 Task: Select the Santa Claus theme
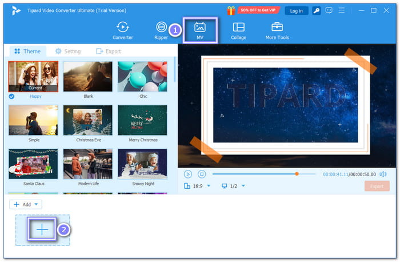33,164
